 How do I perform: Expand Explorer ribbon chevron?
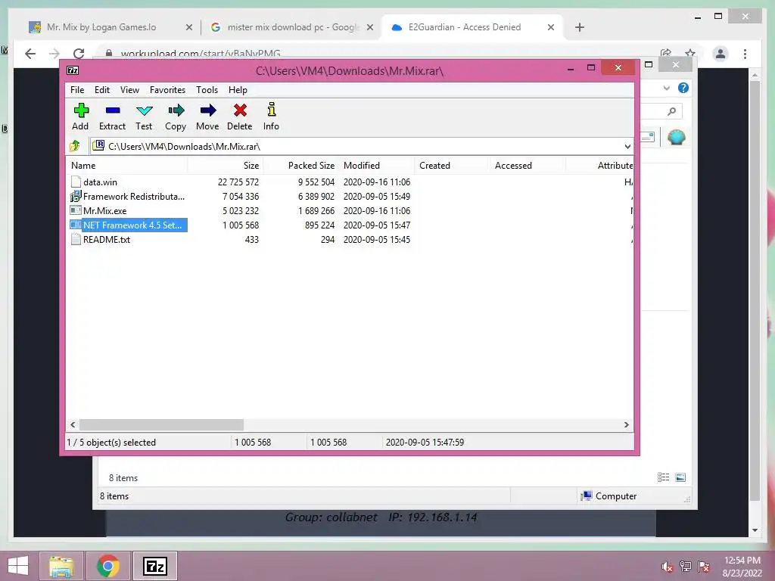pos(666,88)
